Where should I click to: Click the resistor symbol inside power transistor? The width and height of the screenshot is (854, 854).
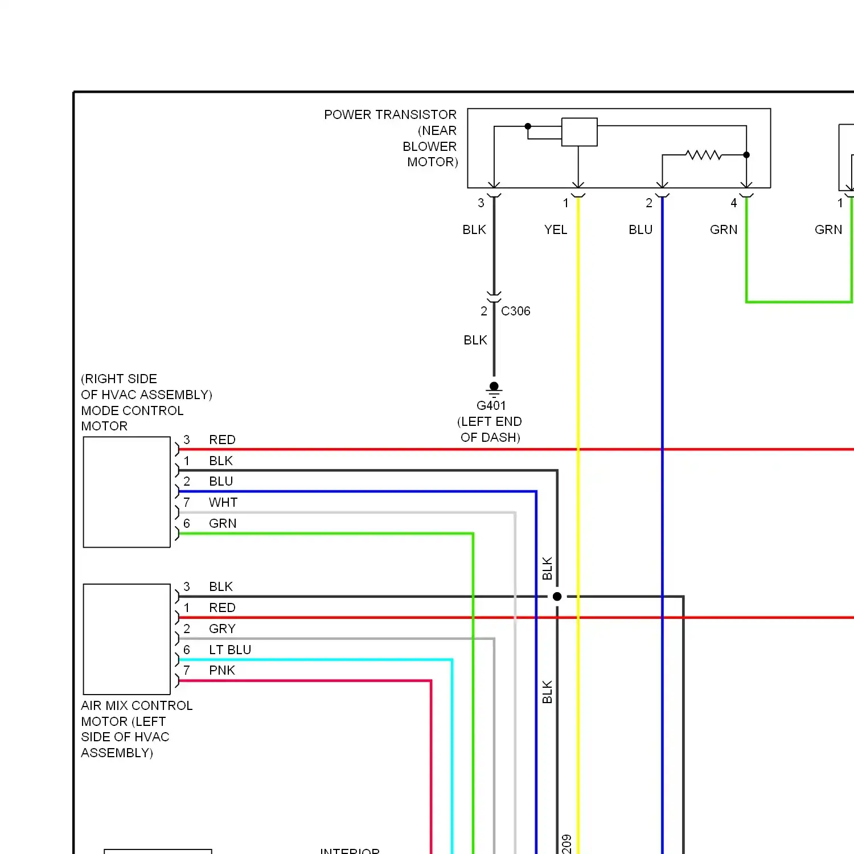point(703,155)
